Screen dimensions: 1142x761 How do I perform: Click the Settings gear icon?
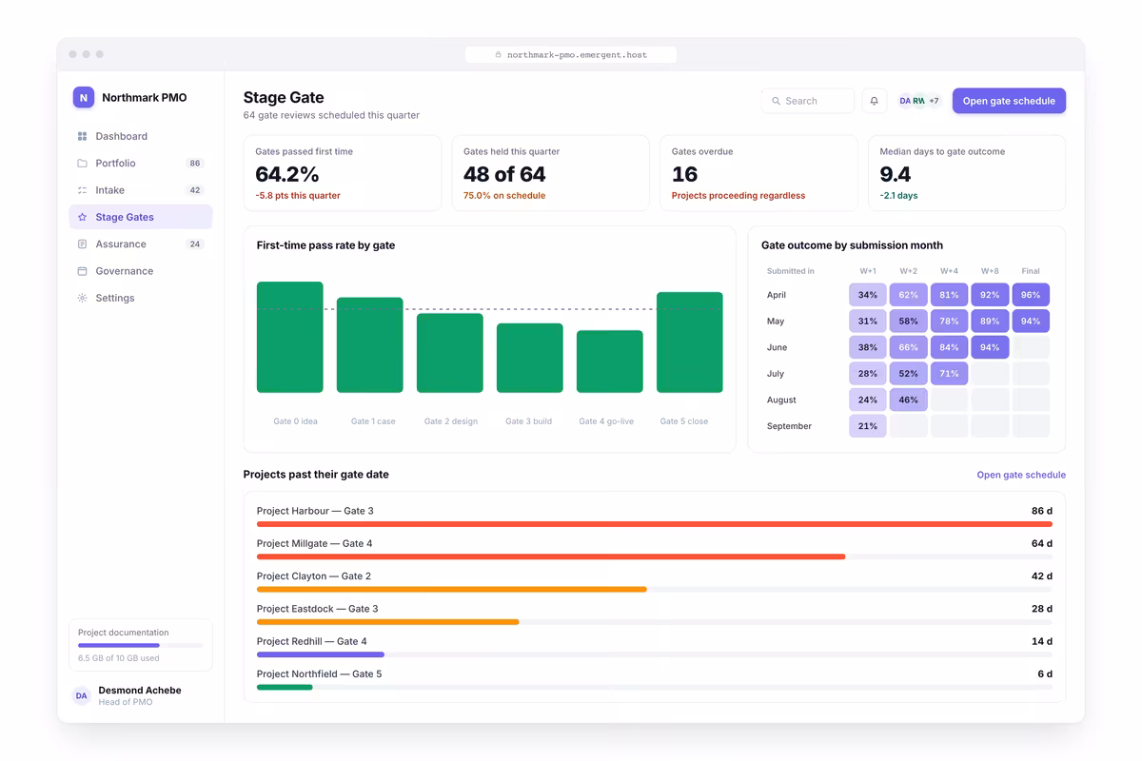(x=82, y=298)
